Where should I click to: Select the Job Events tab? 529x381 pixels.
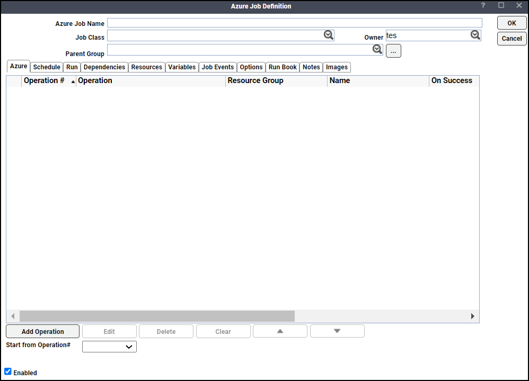click(218, 67)
